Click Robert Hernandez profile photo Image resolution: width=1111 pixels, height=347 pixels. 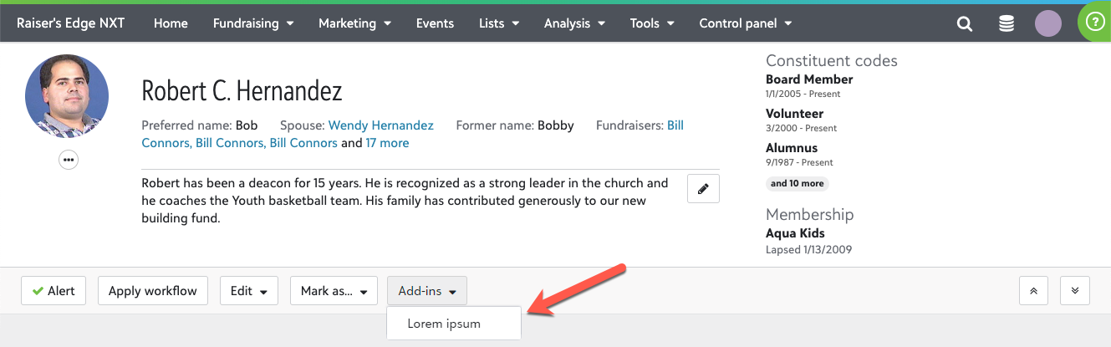point(67,97)
